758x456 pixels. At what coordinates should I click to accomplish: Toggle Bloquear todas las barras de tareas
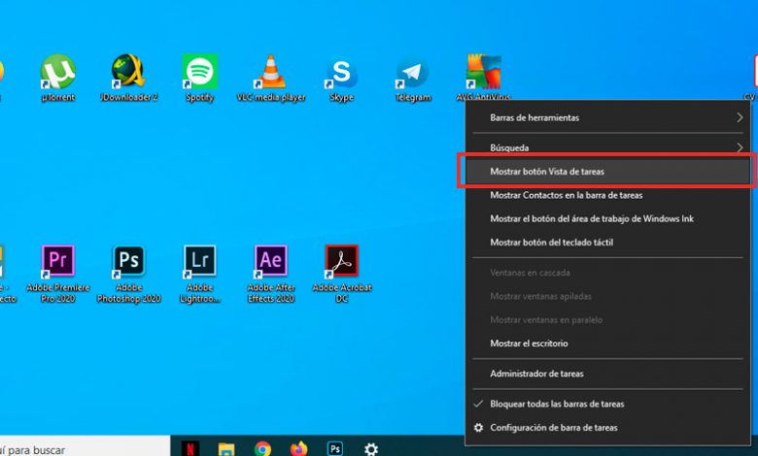[607, 404]
